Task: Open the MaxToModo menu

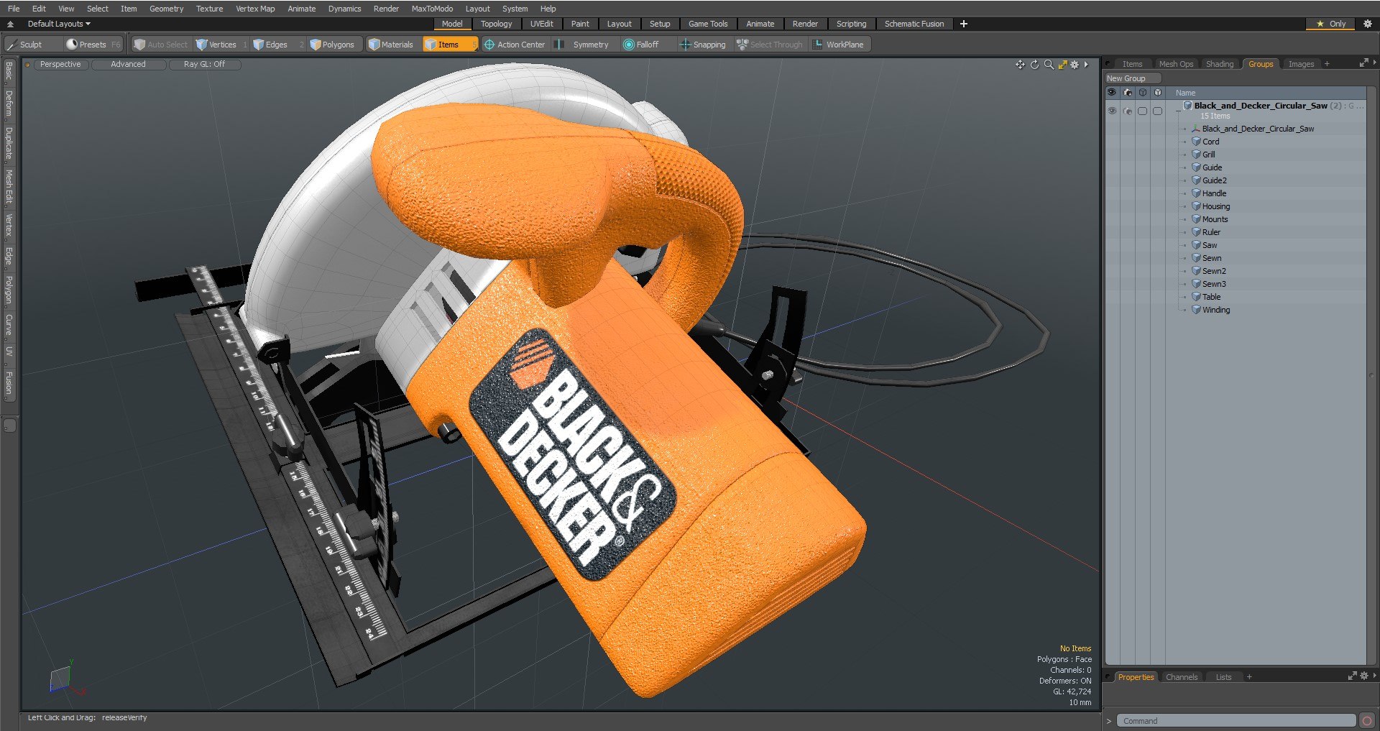Action: click(x=432, y=9)
